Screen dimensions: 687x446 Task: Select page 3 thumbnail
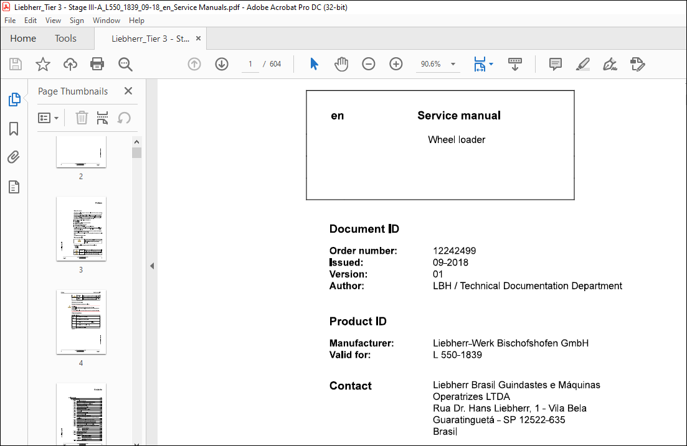coord(81,229)
